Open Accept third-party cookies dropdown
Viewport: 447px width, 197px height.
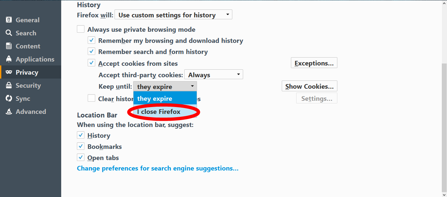tap(214, 75)
